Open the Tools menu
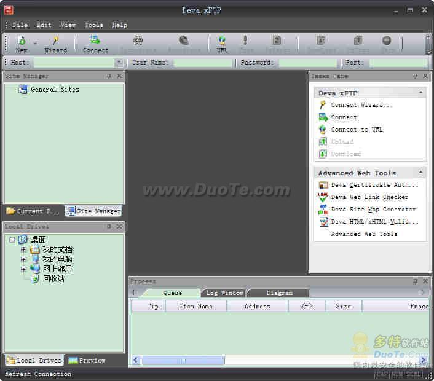This screenshot has width=434, height=381. click(93, 25)
